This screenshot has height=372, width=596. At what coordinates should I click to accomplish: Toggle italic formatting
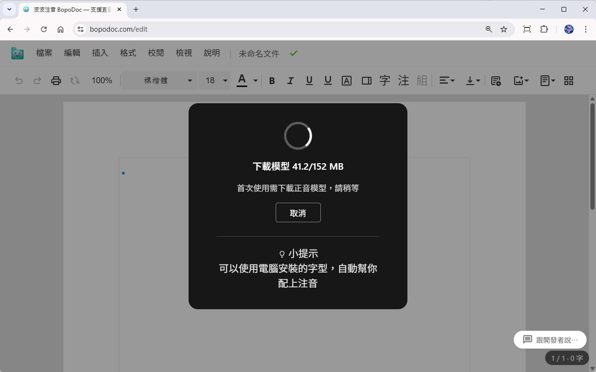click(291, 80)
